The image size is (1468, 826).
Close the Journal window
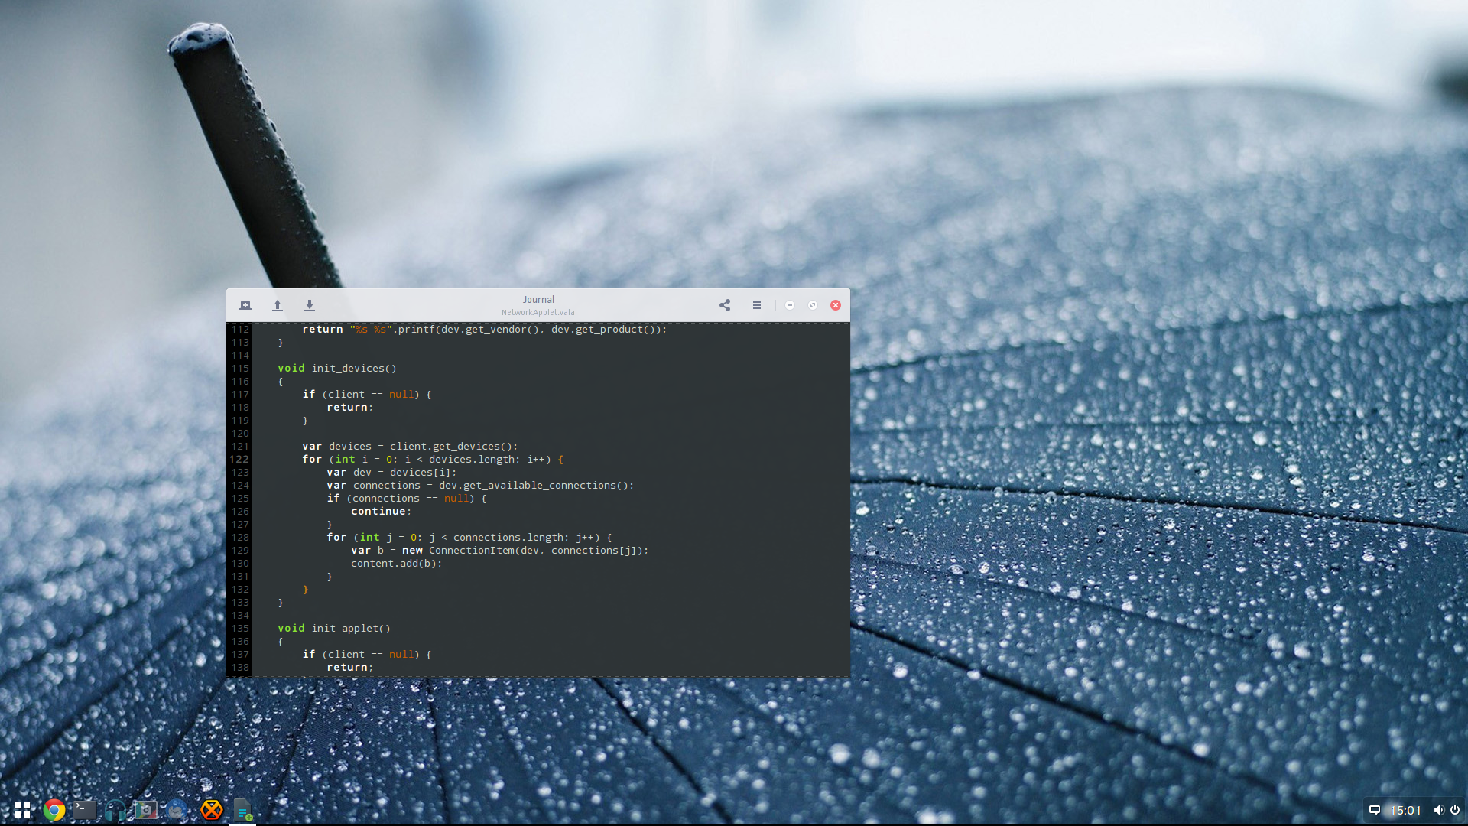836,305
